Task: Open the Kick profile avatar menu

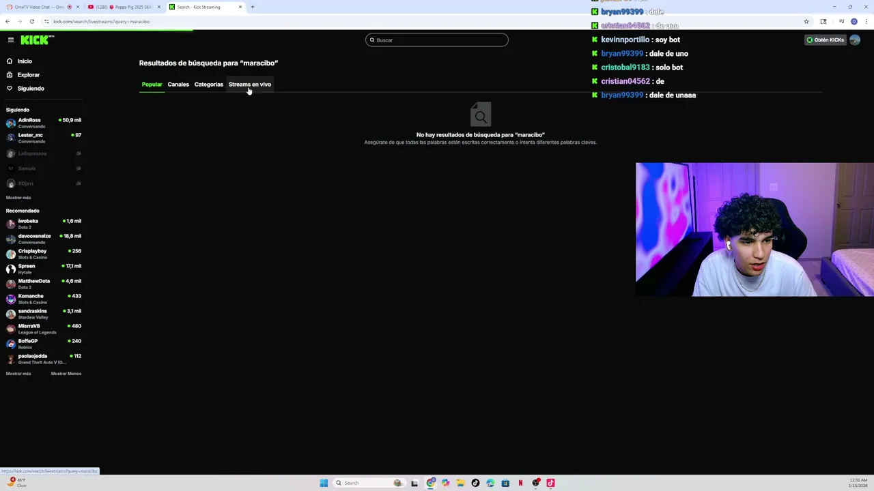Action: click(855, 40)
